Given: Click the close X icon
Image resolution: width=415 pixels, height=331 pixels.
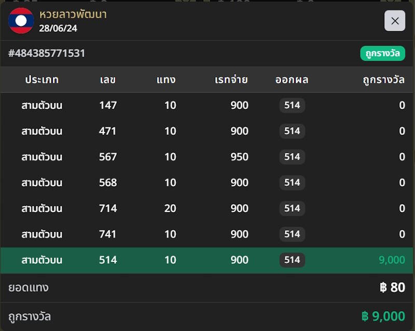Looking at the screenshot, I should pyautogui.click(x=394, y=21).
